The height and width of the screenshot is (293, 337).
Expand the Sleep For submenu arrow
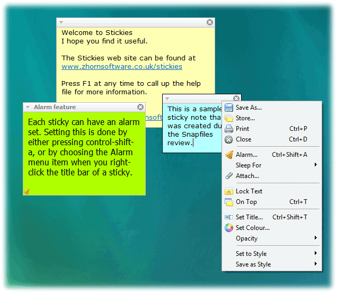[x=315, y=165]
